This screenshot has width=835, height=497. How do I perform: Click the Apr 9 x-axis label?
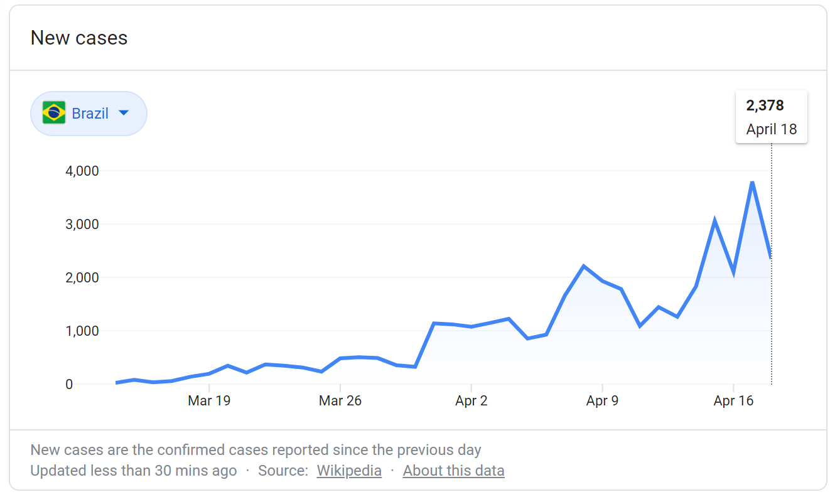[602, 401]
